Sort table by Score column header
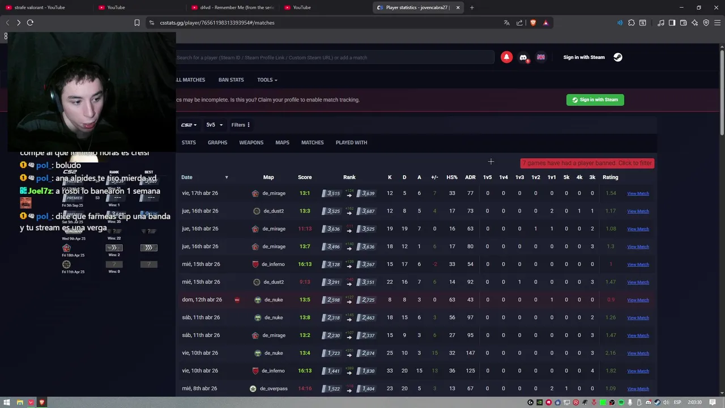The height and width of the screenshot is (408, 725). tap(305, 177)
